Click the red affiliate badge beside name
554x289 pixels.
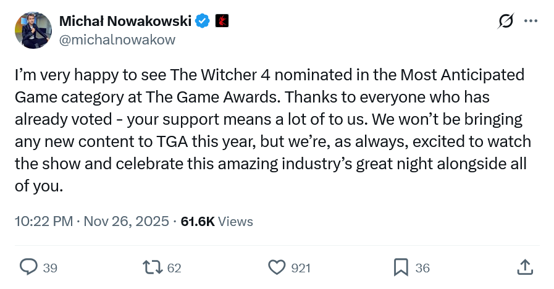pyautogui.click(x=221, y=22)
